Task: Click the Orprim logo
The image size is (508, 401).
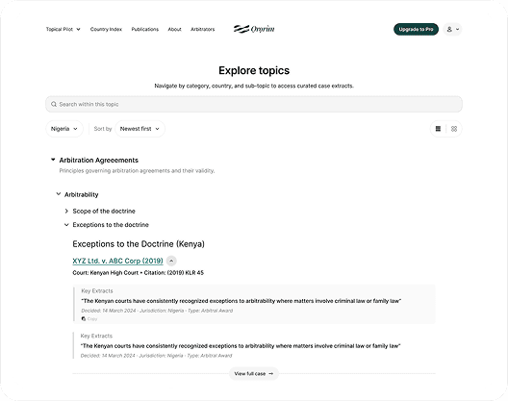Action: pos(254,29)
